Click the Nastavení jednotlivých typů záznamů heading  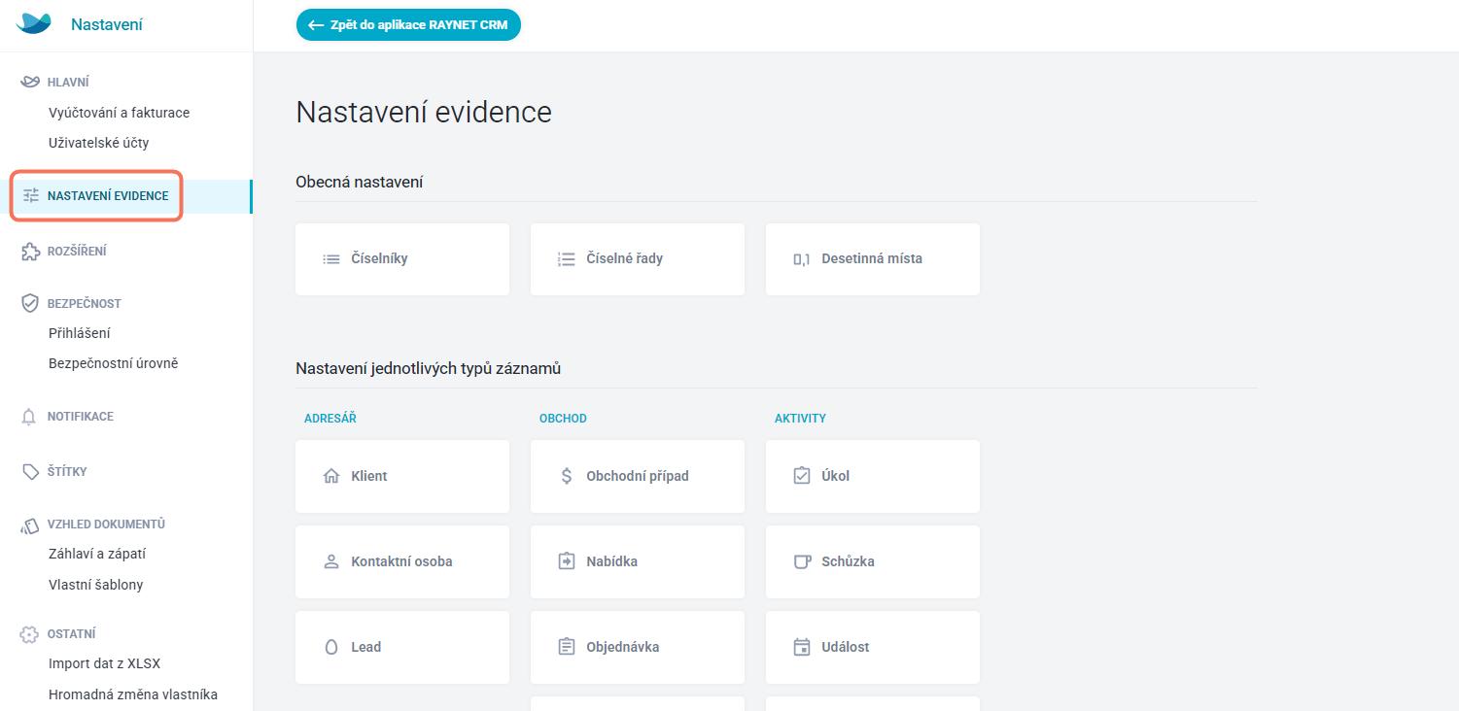click(429, 369)
